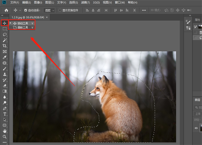Screen dimensions: 202x145
Task: Select the Lasso tool
Action: coord(5,34)
